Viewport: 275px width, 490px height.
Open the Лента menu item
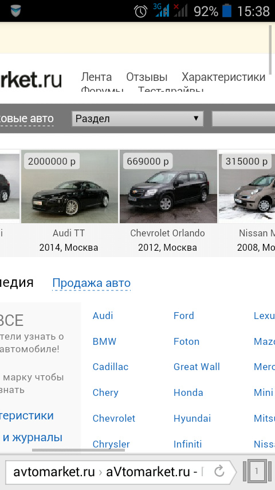coord(96,77)
